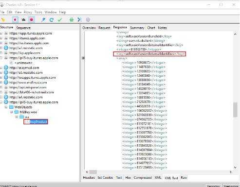Viewport: 240px width, 187px height.
Task: Open the blue wrench Tools icon
Action: pyautogui.click(x=79, y=20)
